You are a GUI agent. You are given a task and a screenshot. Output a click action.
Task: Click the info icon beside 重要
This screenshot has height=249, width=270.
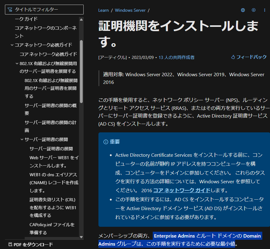(x=106, y=142)
